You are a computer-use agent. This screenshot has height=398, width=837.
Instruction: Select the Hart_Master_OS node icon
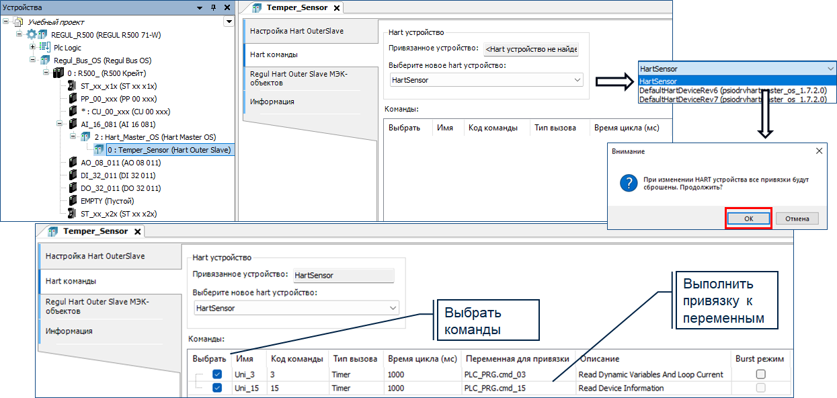coord(85,136)
